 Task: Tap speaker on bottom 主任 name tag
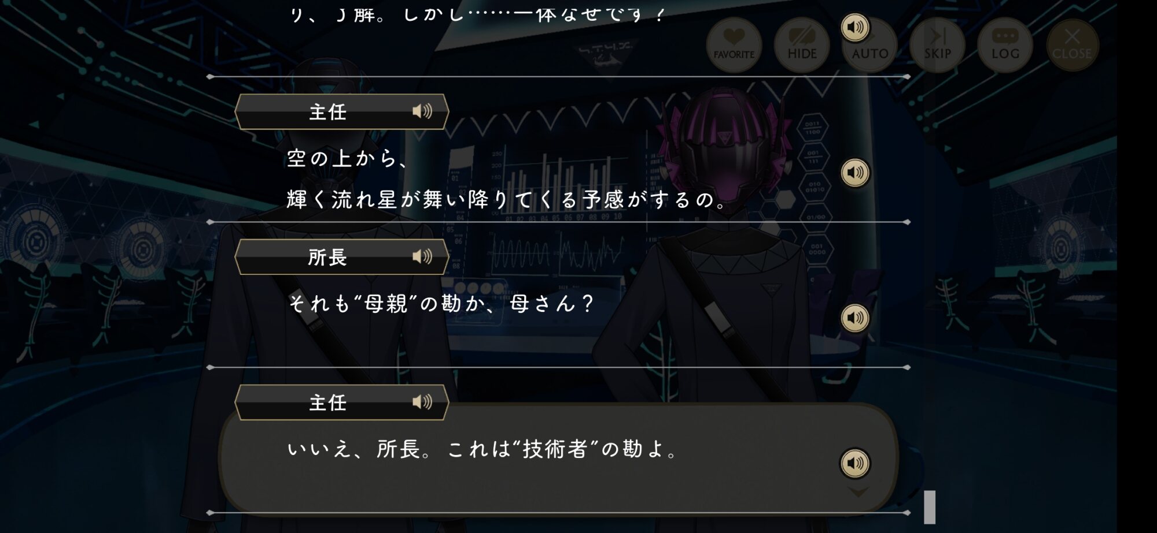click(422, 402)
